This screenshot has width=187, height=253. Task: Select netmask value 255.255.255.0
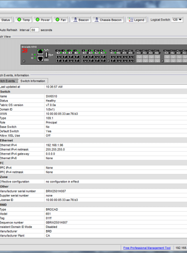pos(55,149)
